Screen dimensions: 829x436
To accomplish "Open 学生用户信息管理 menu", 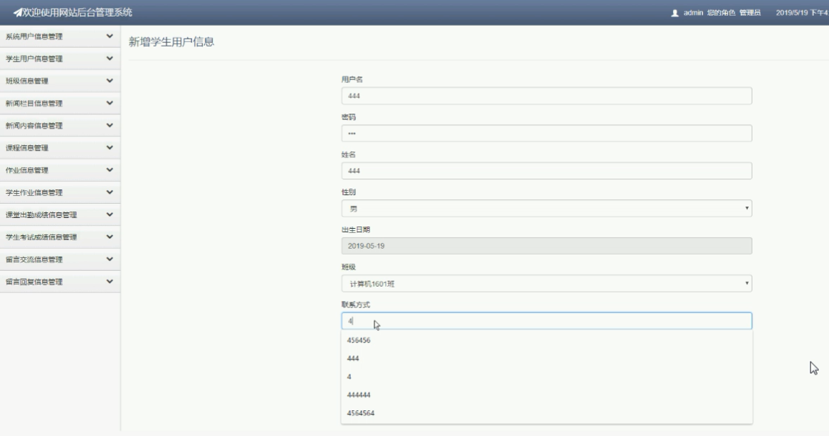I will [59, 59].
